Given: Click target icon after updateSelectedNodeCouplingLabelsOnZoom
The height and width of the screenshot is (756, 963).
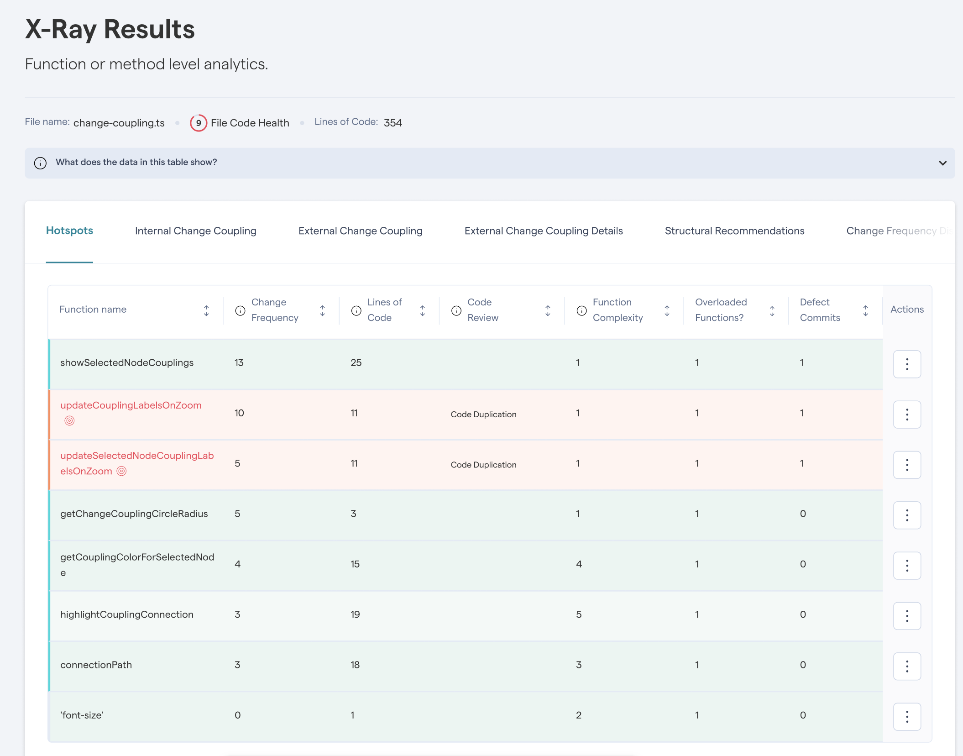Looking at the screenshot, I should (x=121, y=471).
